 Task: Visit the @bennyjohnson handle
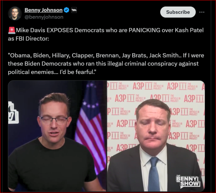44,17
